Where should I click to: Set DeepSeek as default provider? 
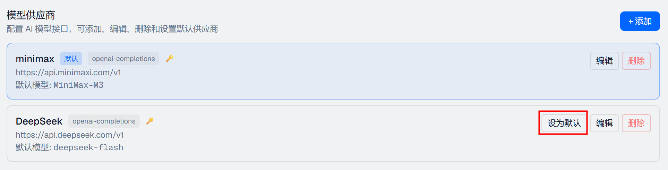[564, 123]
